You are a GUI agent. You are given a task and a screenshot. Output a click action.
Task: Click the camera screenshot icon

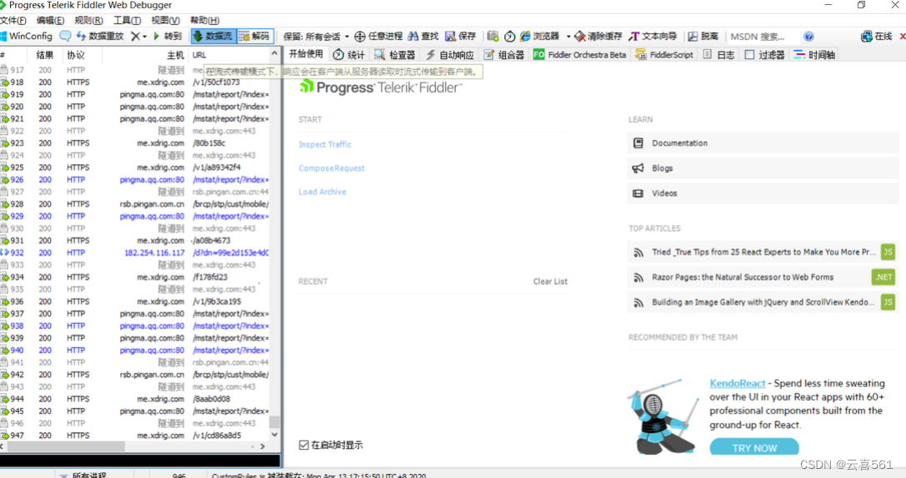[493, 37]
